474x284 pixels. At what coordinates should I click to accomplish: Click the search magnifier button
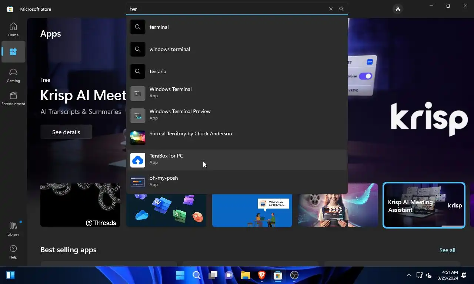341,9
